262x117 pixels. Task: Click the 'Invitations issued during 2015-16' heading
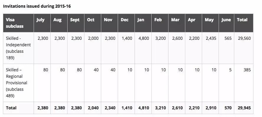pos(37,6)
